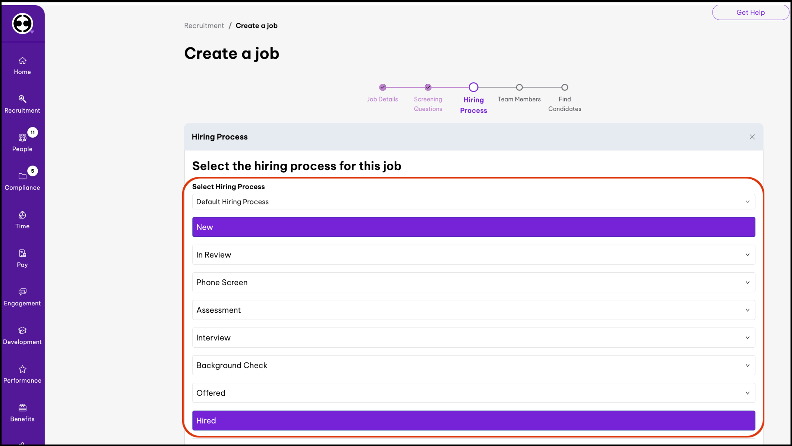
Task: Open the People sidebar icon
Action: 22,138
